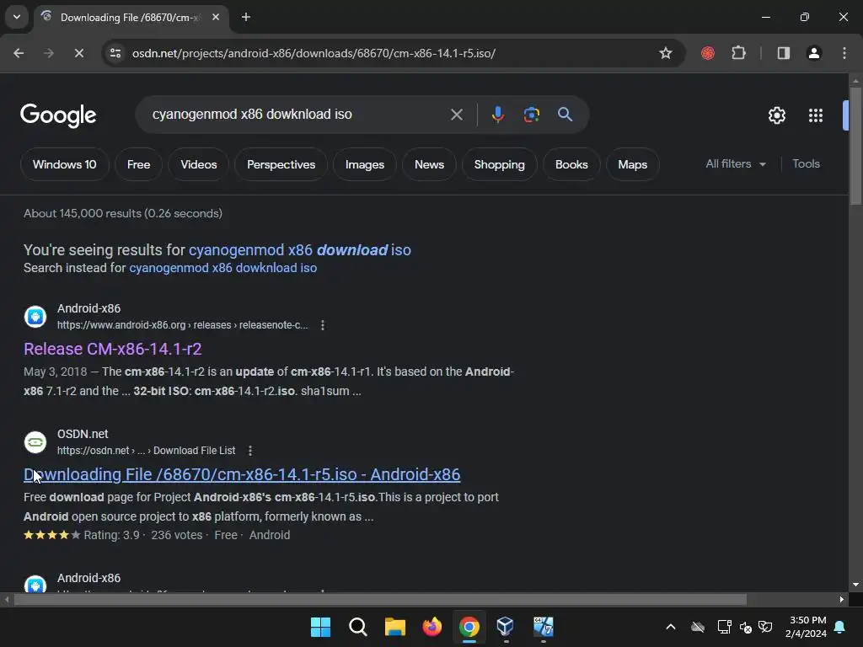Stop loading the page
This screenshot has height=647, width=863.
(x=78, y=53)
